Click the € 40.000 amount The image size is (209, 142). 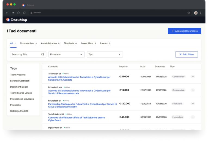pyautogui.click(x=124, y=117)
